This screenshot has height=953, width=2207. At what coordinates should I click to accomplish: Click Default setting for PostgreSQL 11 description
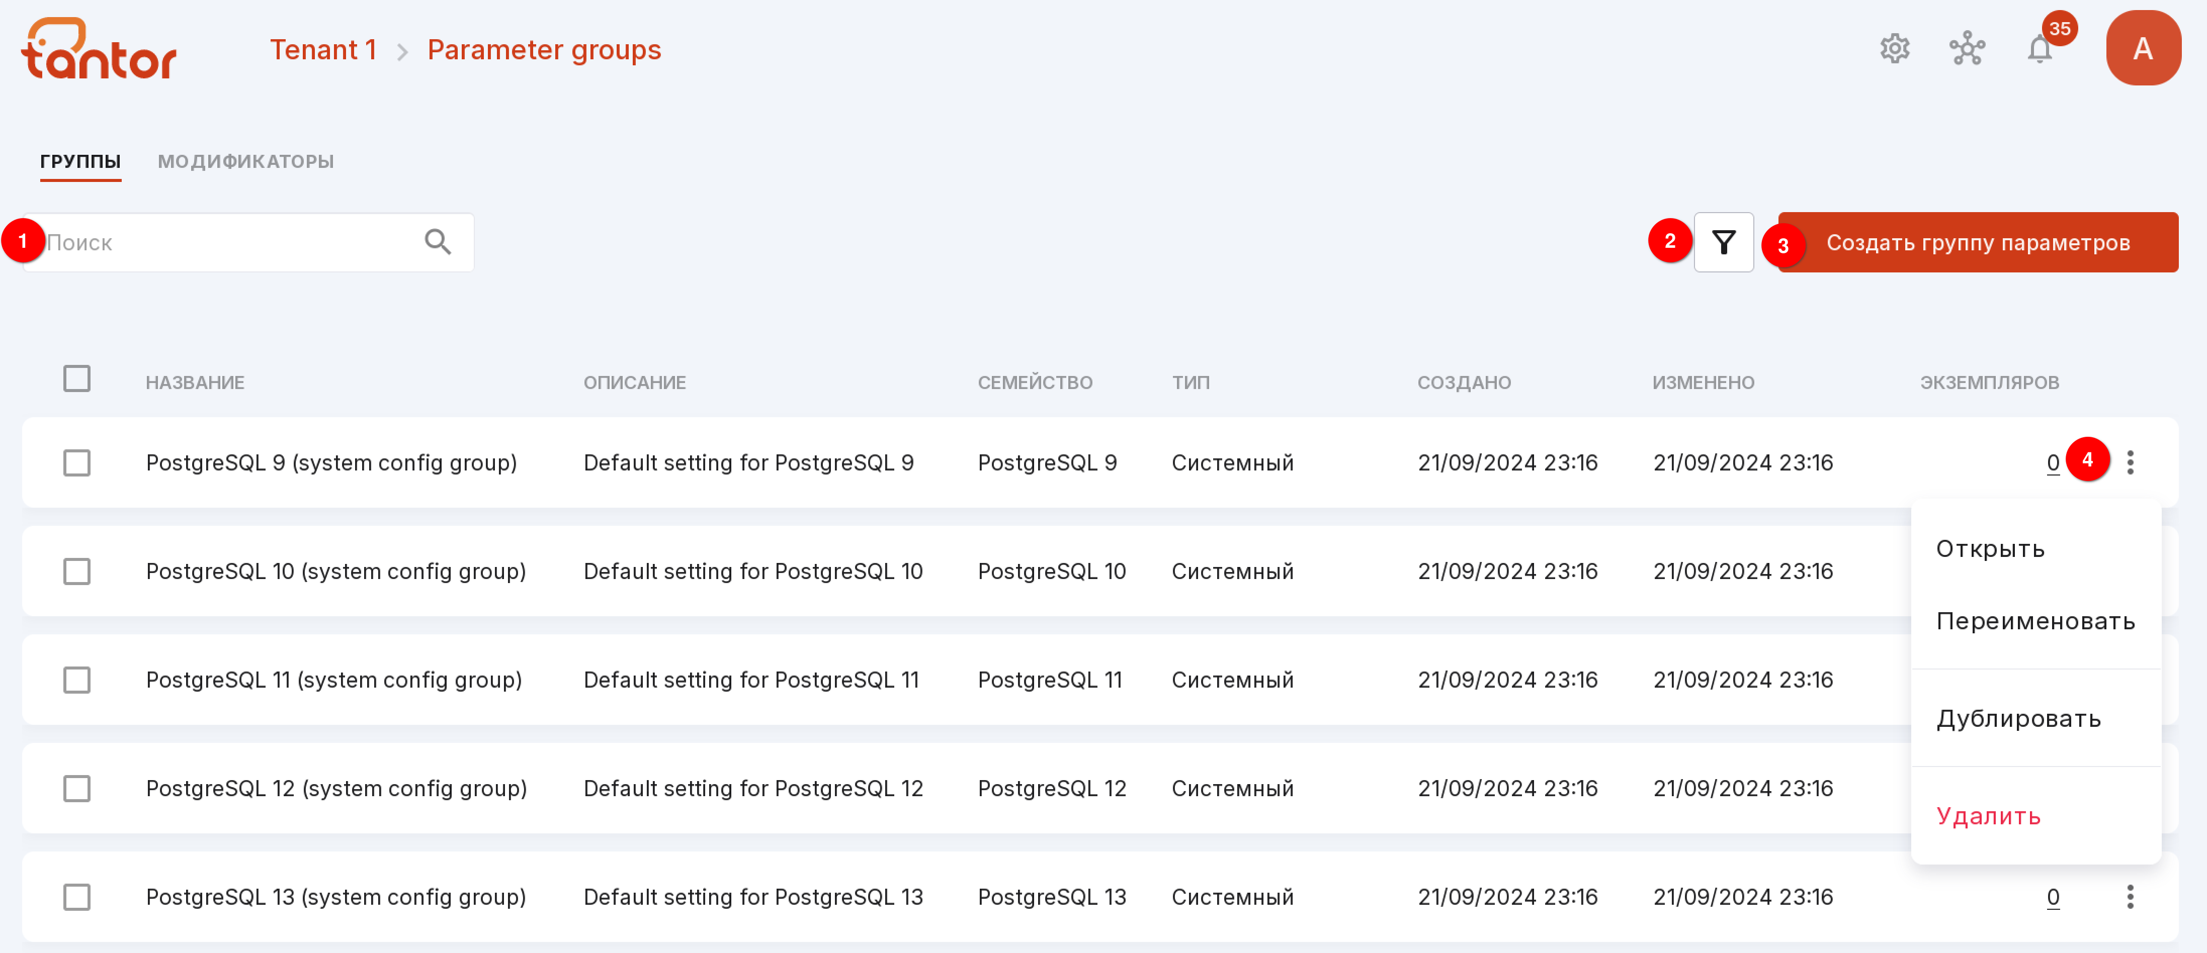pos(750,680)
